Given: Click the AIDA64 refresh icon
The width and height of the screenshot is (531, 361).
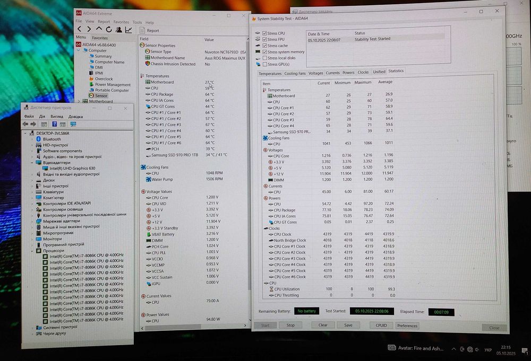Looking at the screenshot, I should click(x=109, y=30).
